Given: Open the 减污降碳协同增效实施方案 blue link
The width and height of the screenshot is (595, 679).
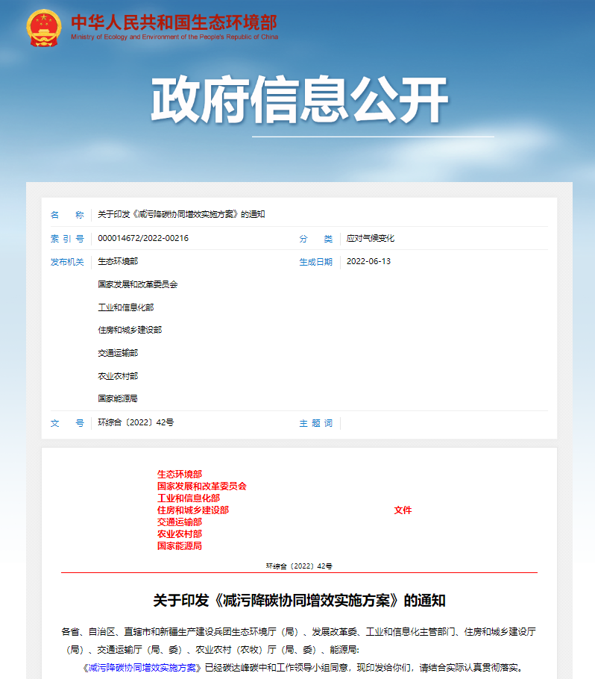Looking at the screenshot, I should point(142,668).
